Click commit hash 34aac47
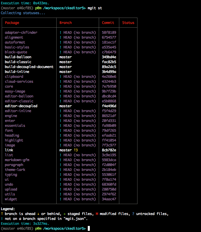The image size is (201, 232). 109,199
